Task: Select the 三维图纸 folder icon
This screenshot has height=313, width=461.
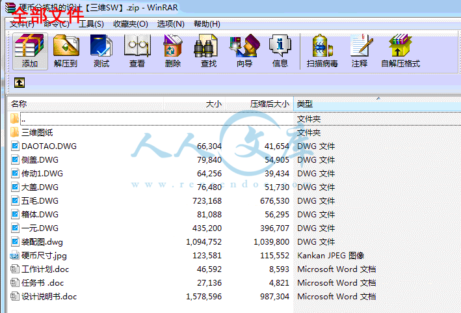Action: coord(14,132)
